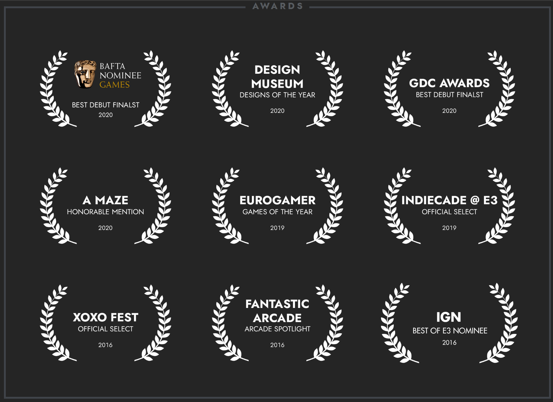
Task: Select the 'DESIGNS OF THE YEAR' subtitle
Action: (x=277, y=95)
